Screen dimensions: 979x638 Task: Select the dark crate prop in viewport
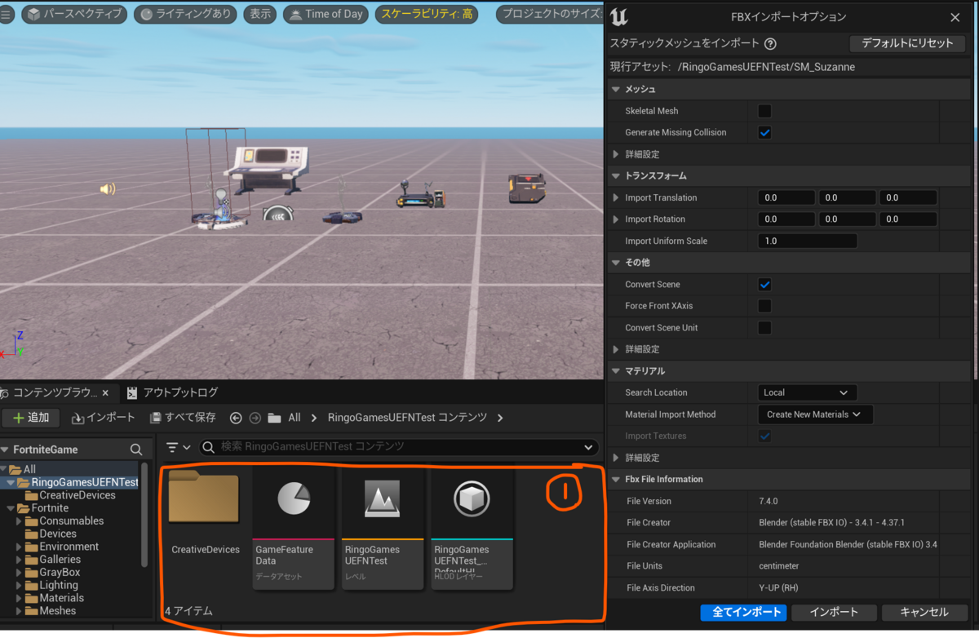click(x=526, y=188)
